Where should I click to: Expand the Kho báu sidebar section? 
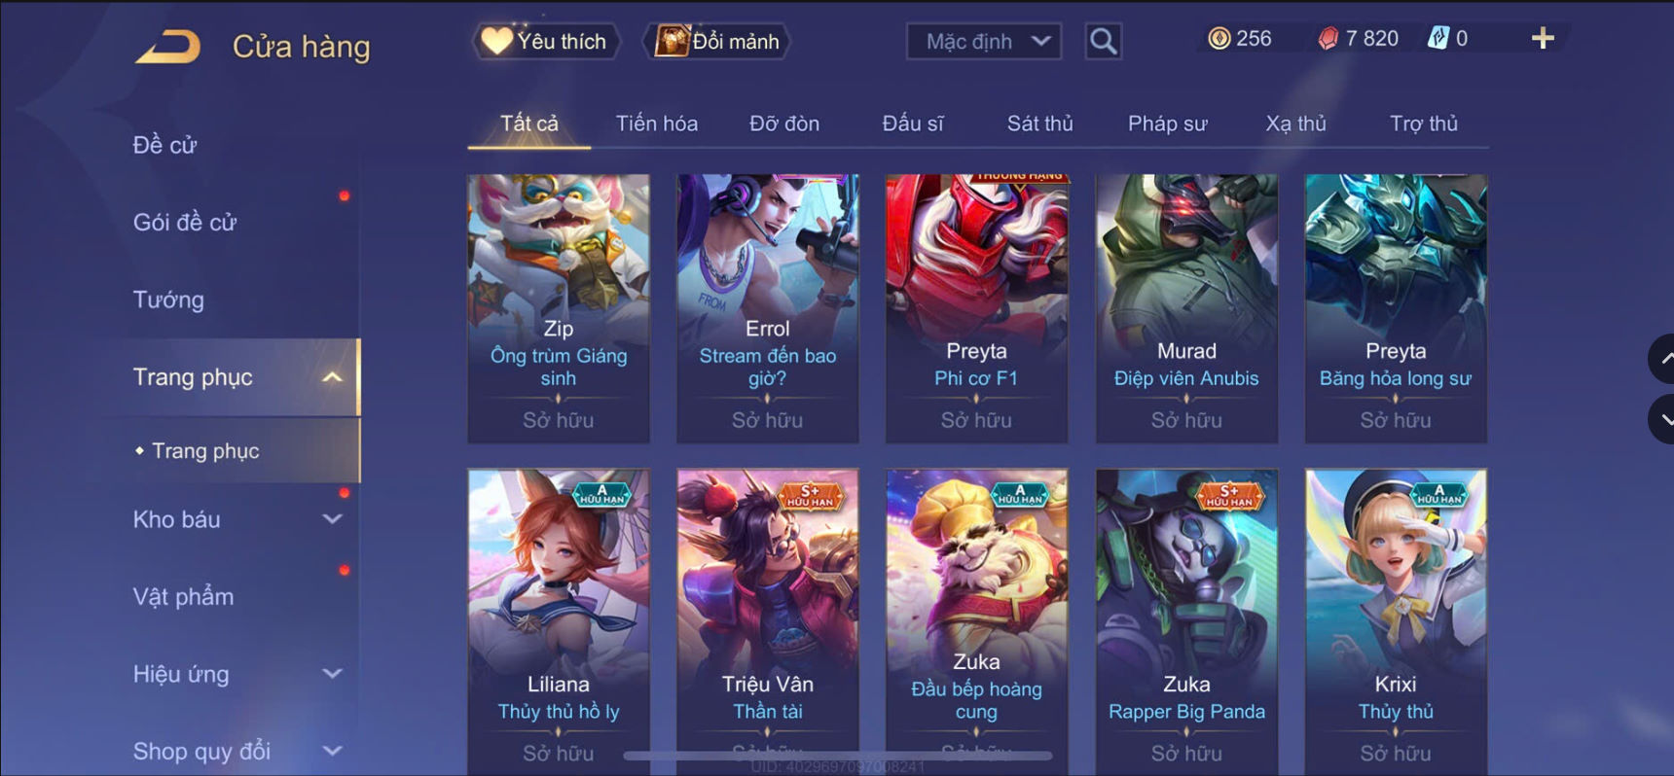point(332,519)
